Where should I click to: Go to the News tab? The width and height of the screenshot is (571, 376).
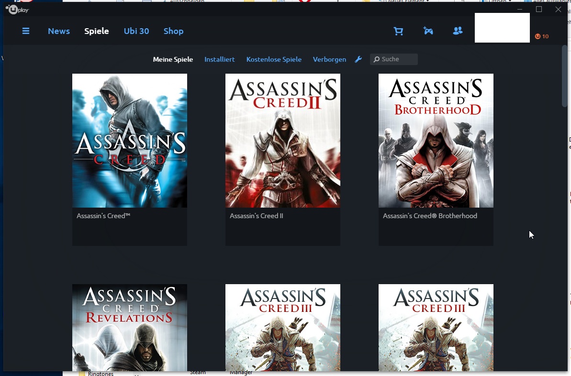click(58, 31)
